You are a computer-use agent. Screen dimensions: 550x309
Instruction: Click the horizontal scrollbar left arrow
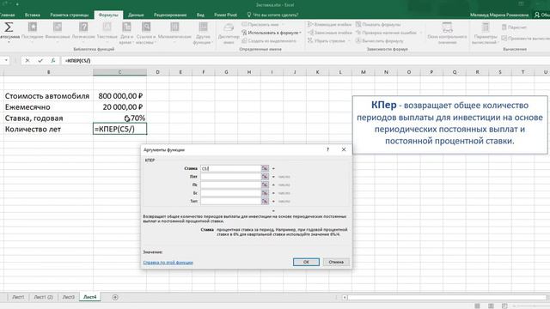click(345, 298)
